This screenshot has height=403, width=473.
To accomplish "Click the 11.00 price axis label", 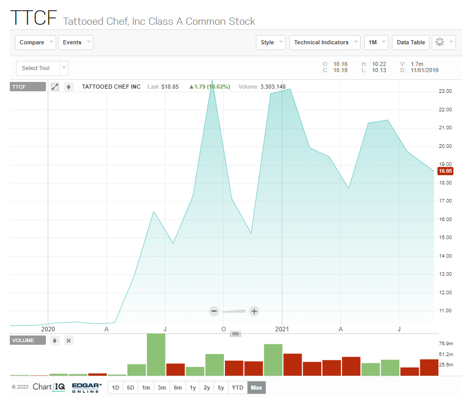I will click(x=445, y=311).
